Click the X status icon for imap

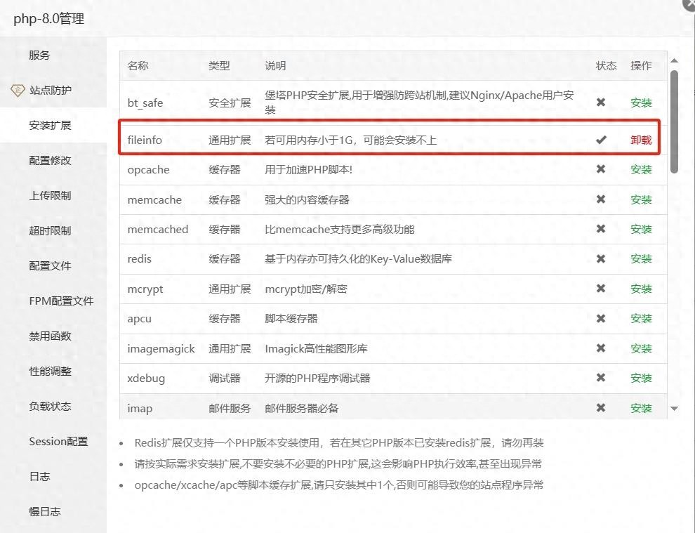click(602, 407)
